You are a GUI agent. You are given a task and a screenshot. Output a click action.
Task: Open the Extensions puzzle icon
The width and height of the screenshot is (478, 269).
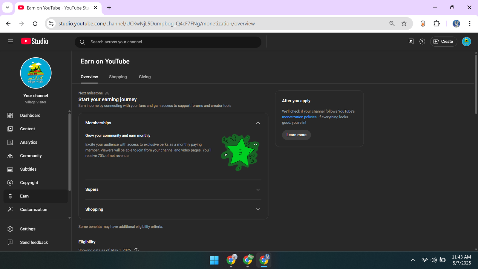coord(436,24)
